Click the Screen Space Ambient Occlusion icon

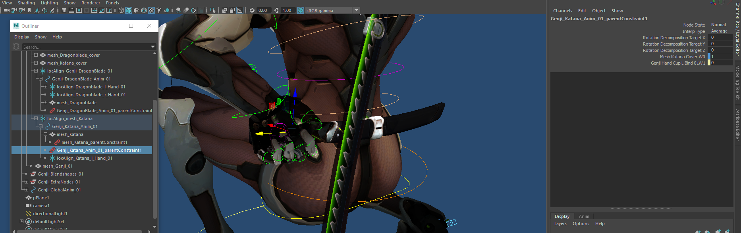pos(178,10)
